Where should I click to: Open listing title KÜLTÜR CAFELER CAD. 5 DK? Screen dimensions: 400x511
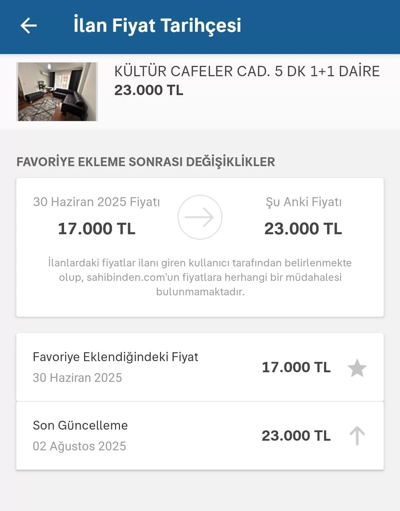pyautogui.click(x=247, y=71)
